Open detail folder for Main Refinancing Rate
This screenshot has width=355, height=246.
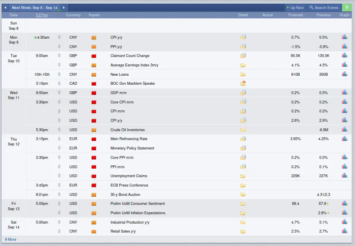pos(243,138)
